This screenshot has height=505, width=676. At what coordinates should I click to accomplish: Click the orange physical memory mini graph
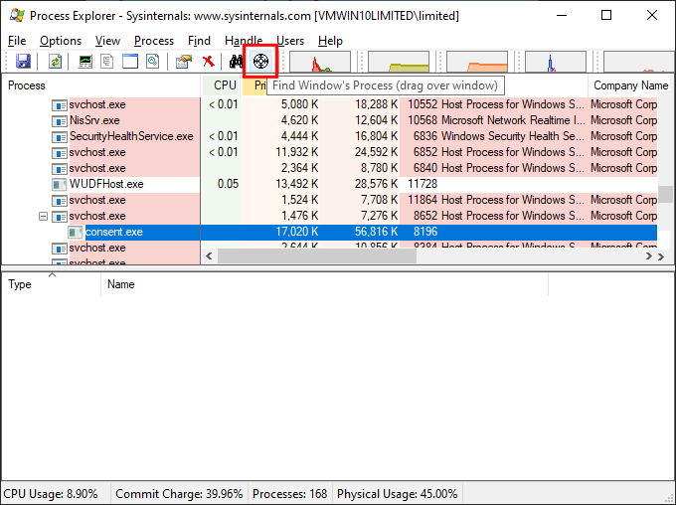pyautogui.click(x=477, y=62)
